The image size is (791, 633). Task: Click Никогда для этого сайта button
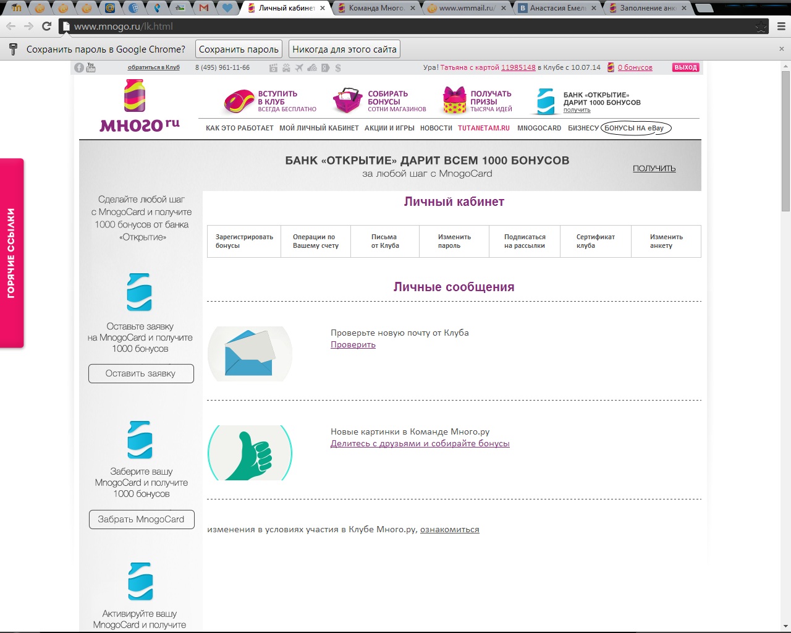click(x=344, y=49)
